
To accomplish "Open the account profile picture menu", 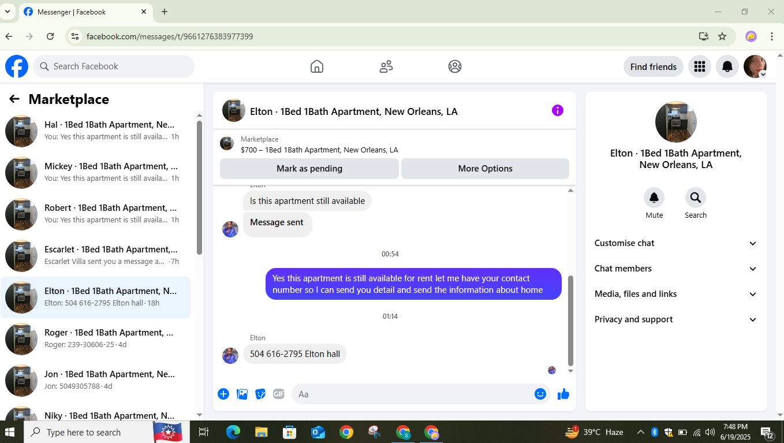I will (x=755, y=66).
